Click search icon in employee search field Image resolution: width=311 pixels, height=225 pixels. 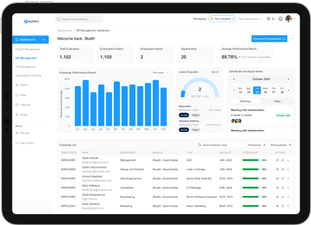(x=200, y=145)
